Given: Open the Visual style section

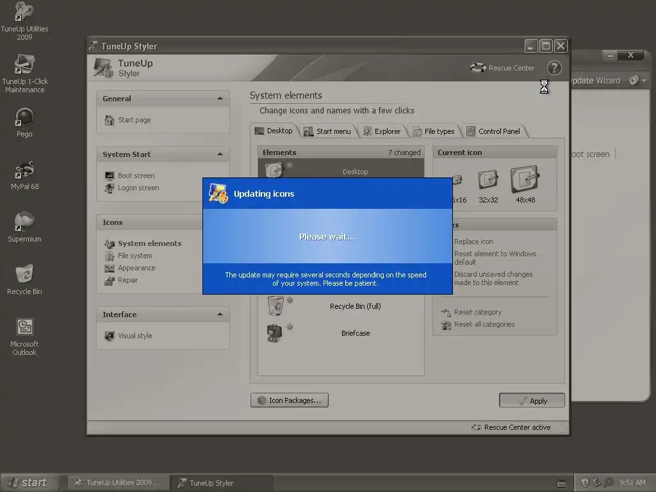Looking at the screenshot, I should (128, 336).
